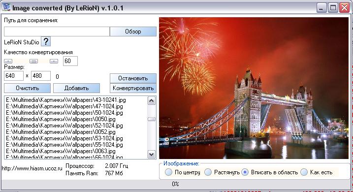Click the quality slider thumb

tap(33, 61)
